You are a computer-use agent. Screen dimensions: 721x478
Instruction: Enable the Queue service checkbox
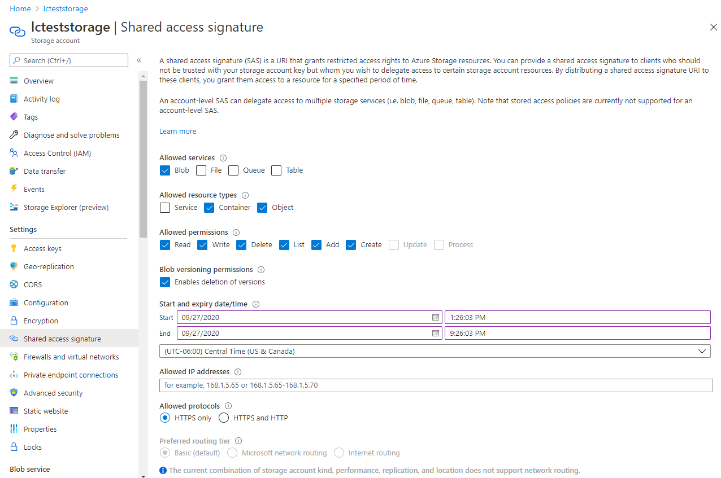pos(233,170)
